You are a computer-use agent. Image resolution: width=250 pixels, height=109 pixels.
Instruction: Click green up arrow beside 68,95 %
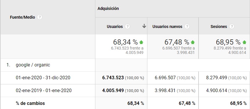(244, 42)
